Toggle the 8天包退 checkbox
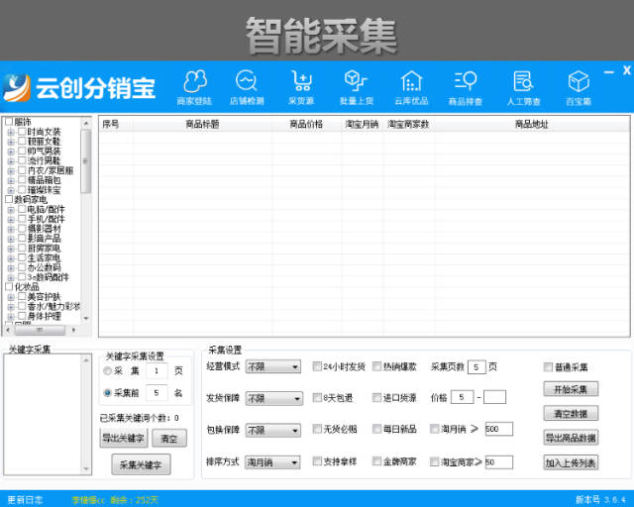Viewport: 634px width, 507px height. click(x=317, y=397)
